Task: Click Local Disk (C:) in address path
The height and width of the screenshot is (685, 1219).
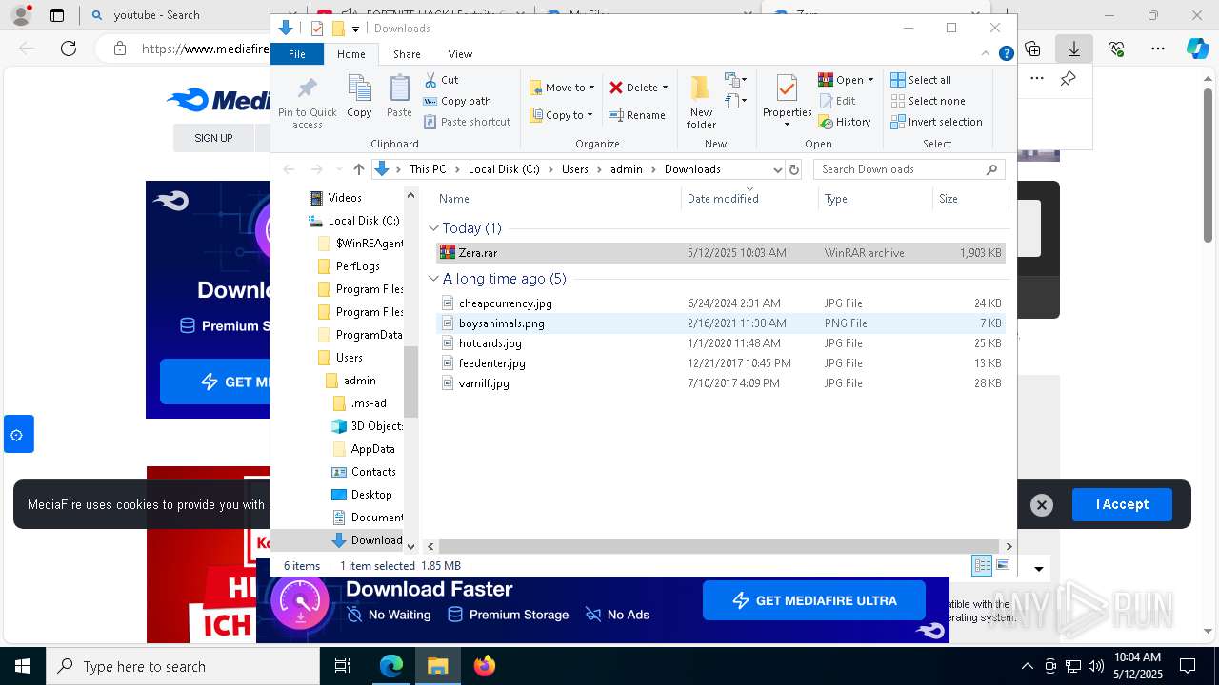Action: [504, 169]
